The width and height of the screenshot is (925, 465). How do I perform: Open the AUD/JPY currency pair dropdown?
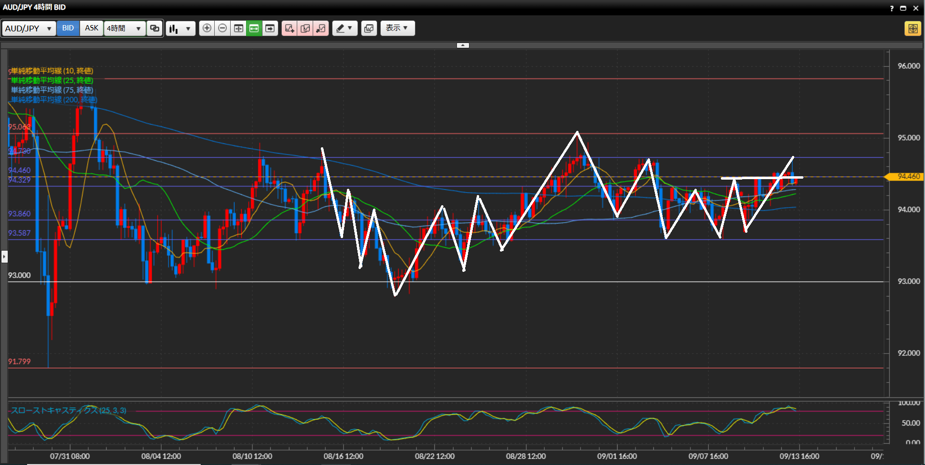pyautogui.click(x=28, y=28)
